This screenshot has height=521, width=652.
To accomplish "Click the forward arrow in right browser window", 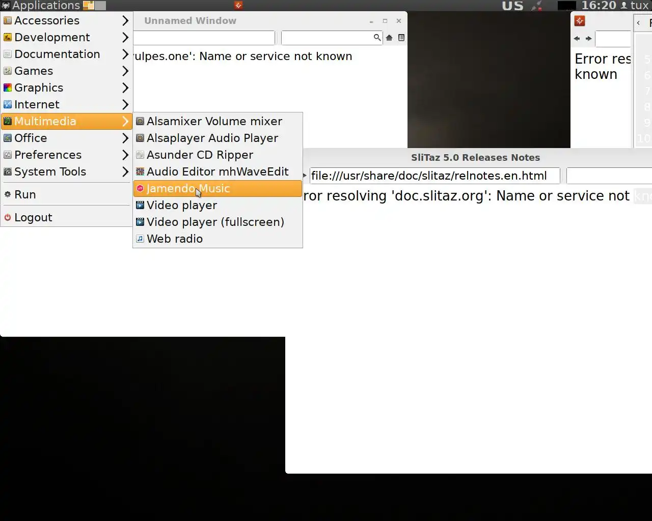I will [589, 39].
